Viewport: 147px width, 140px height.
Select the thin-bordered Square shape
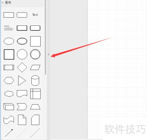pos(35,41)
